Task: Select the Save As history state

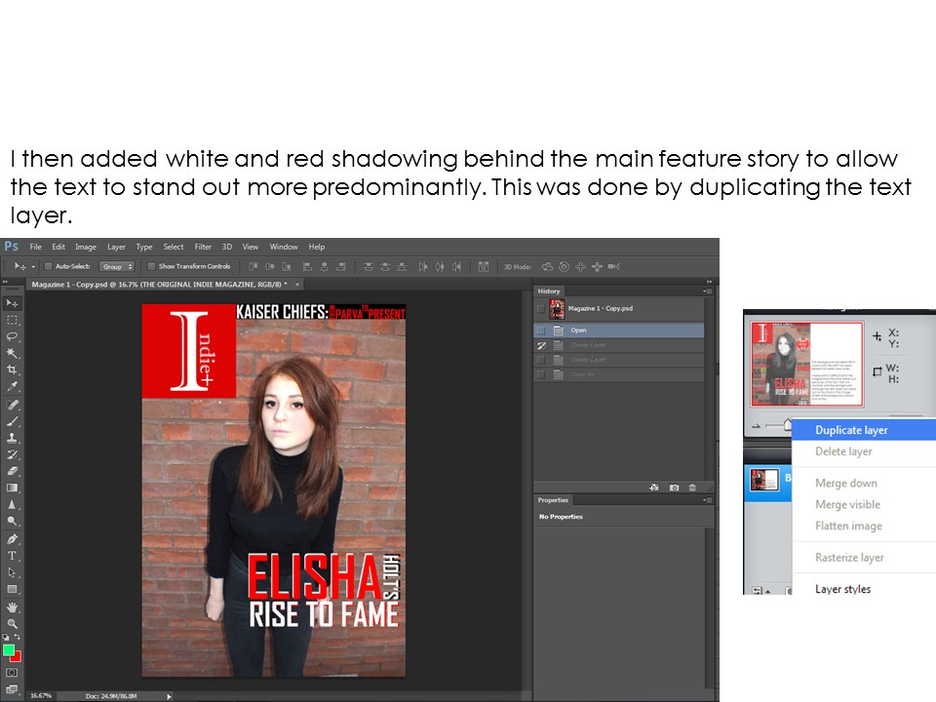Action: pyautogui.click(x=618, y=374)
